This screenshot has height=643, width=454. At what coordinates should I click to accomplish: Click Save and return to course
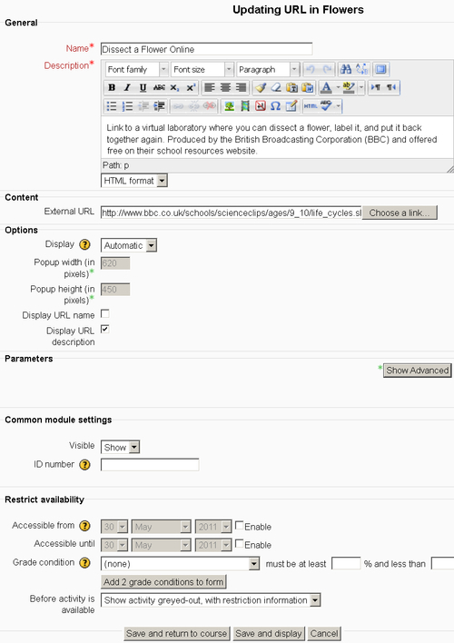(177, 634)
